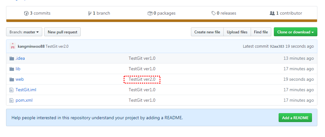
Task: Click the .idea folder icon
Action: click(12, 58)
